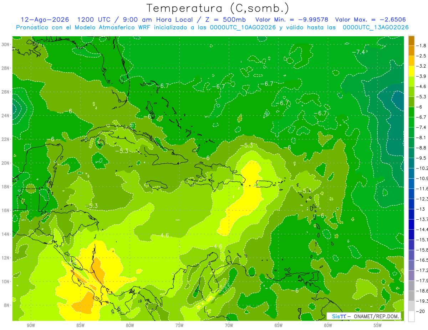Click the "30N" latitude axis label

click(6, 44)
